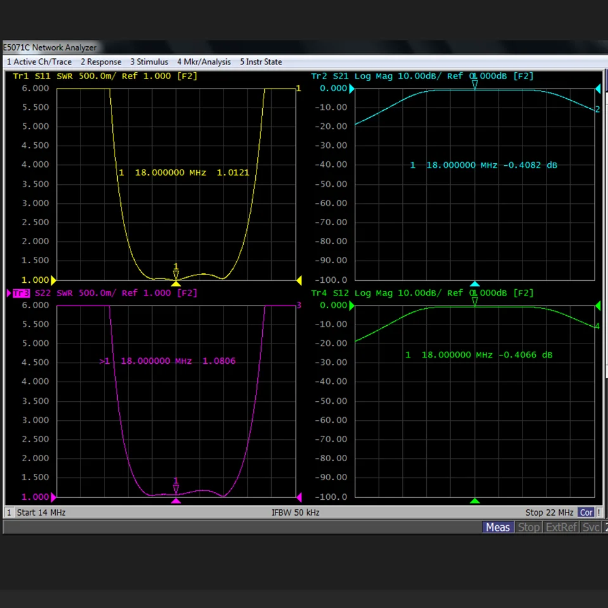608x608 pixels.
Task: Click the channel 1 indicator beside Start
Action: (9, 512)
